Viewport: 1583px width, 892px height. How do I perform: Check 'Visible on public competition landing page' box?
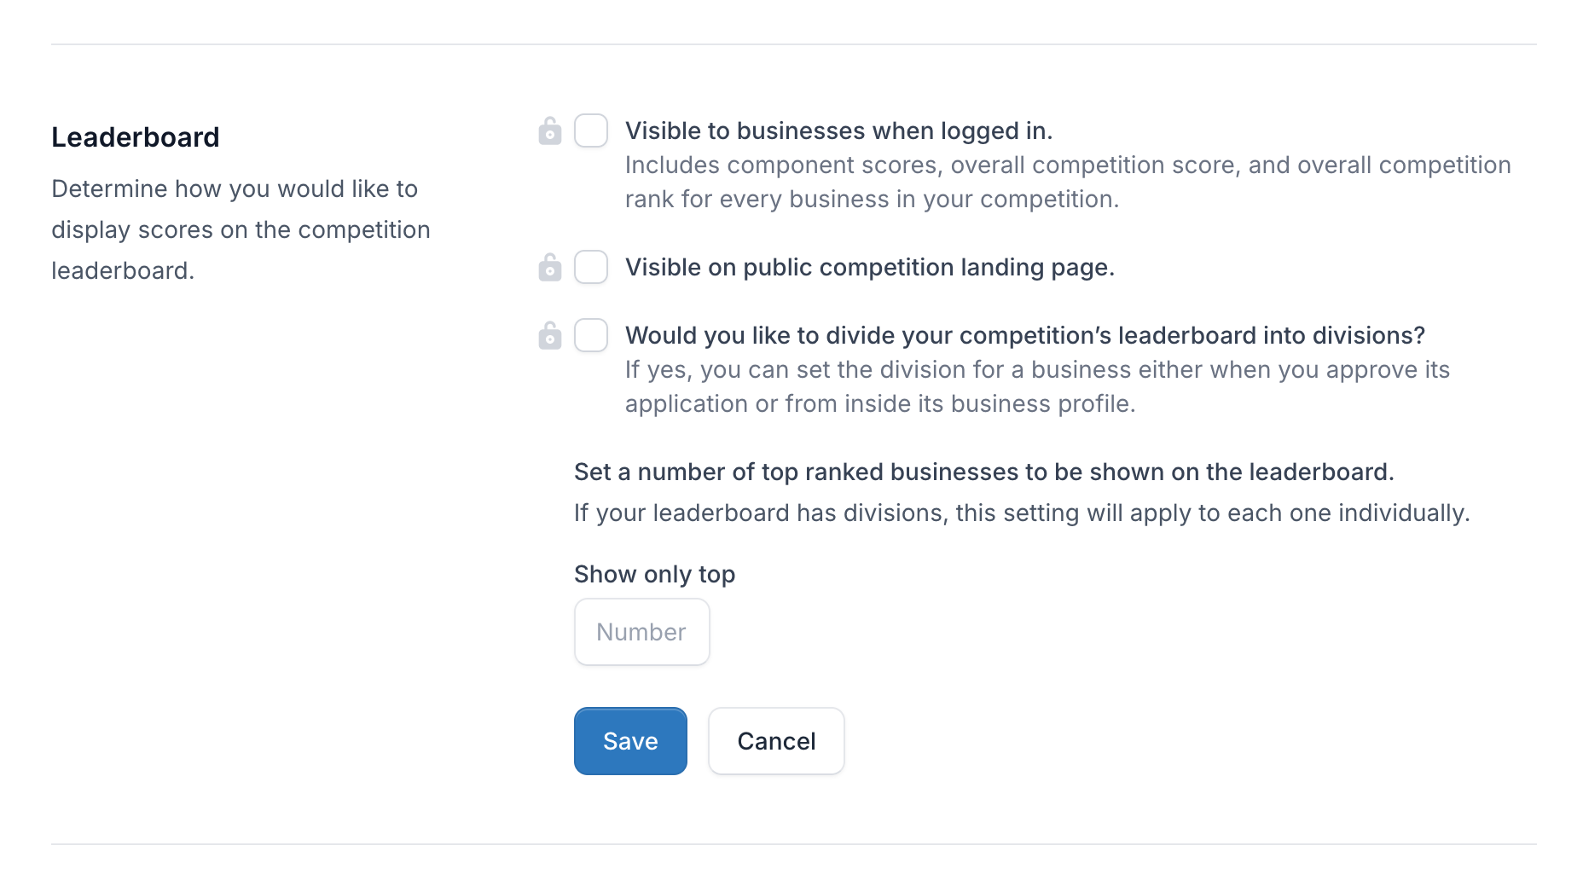(591, 267)
